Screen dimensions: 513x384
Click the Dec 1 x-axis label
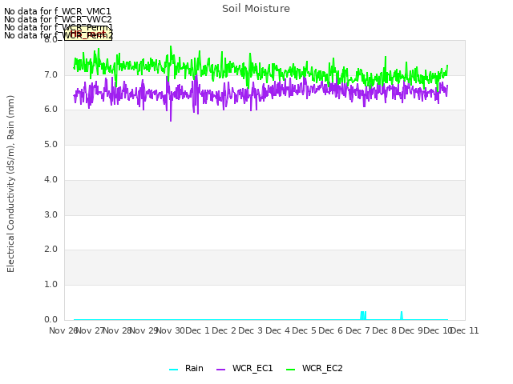[197, 330]
